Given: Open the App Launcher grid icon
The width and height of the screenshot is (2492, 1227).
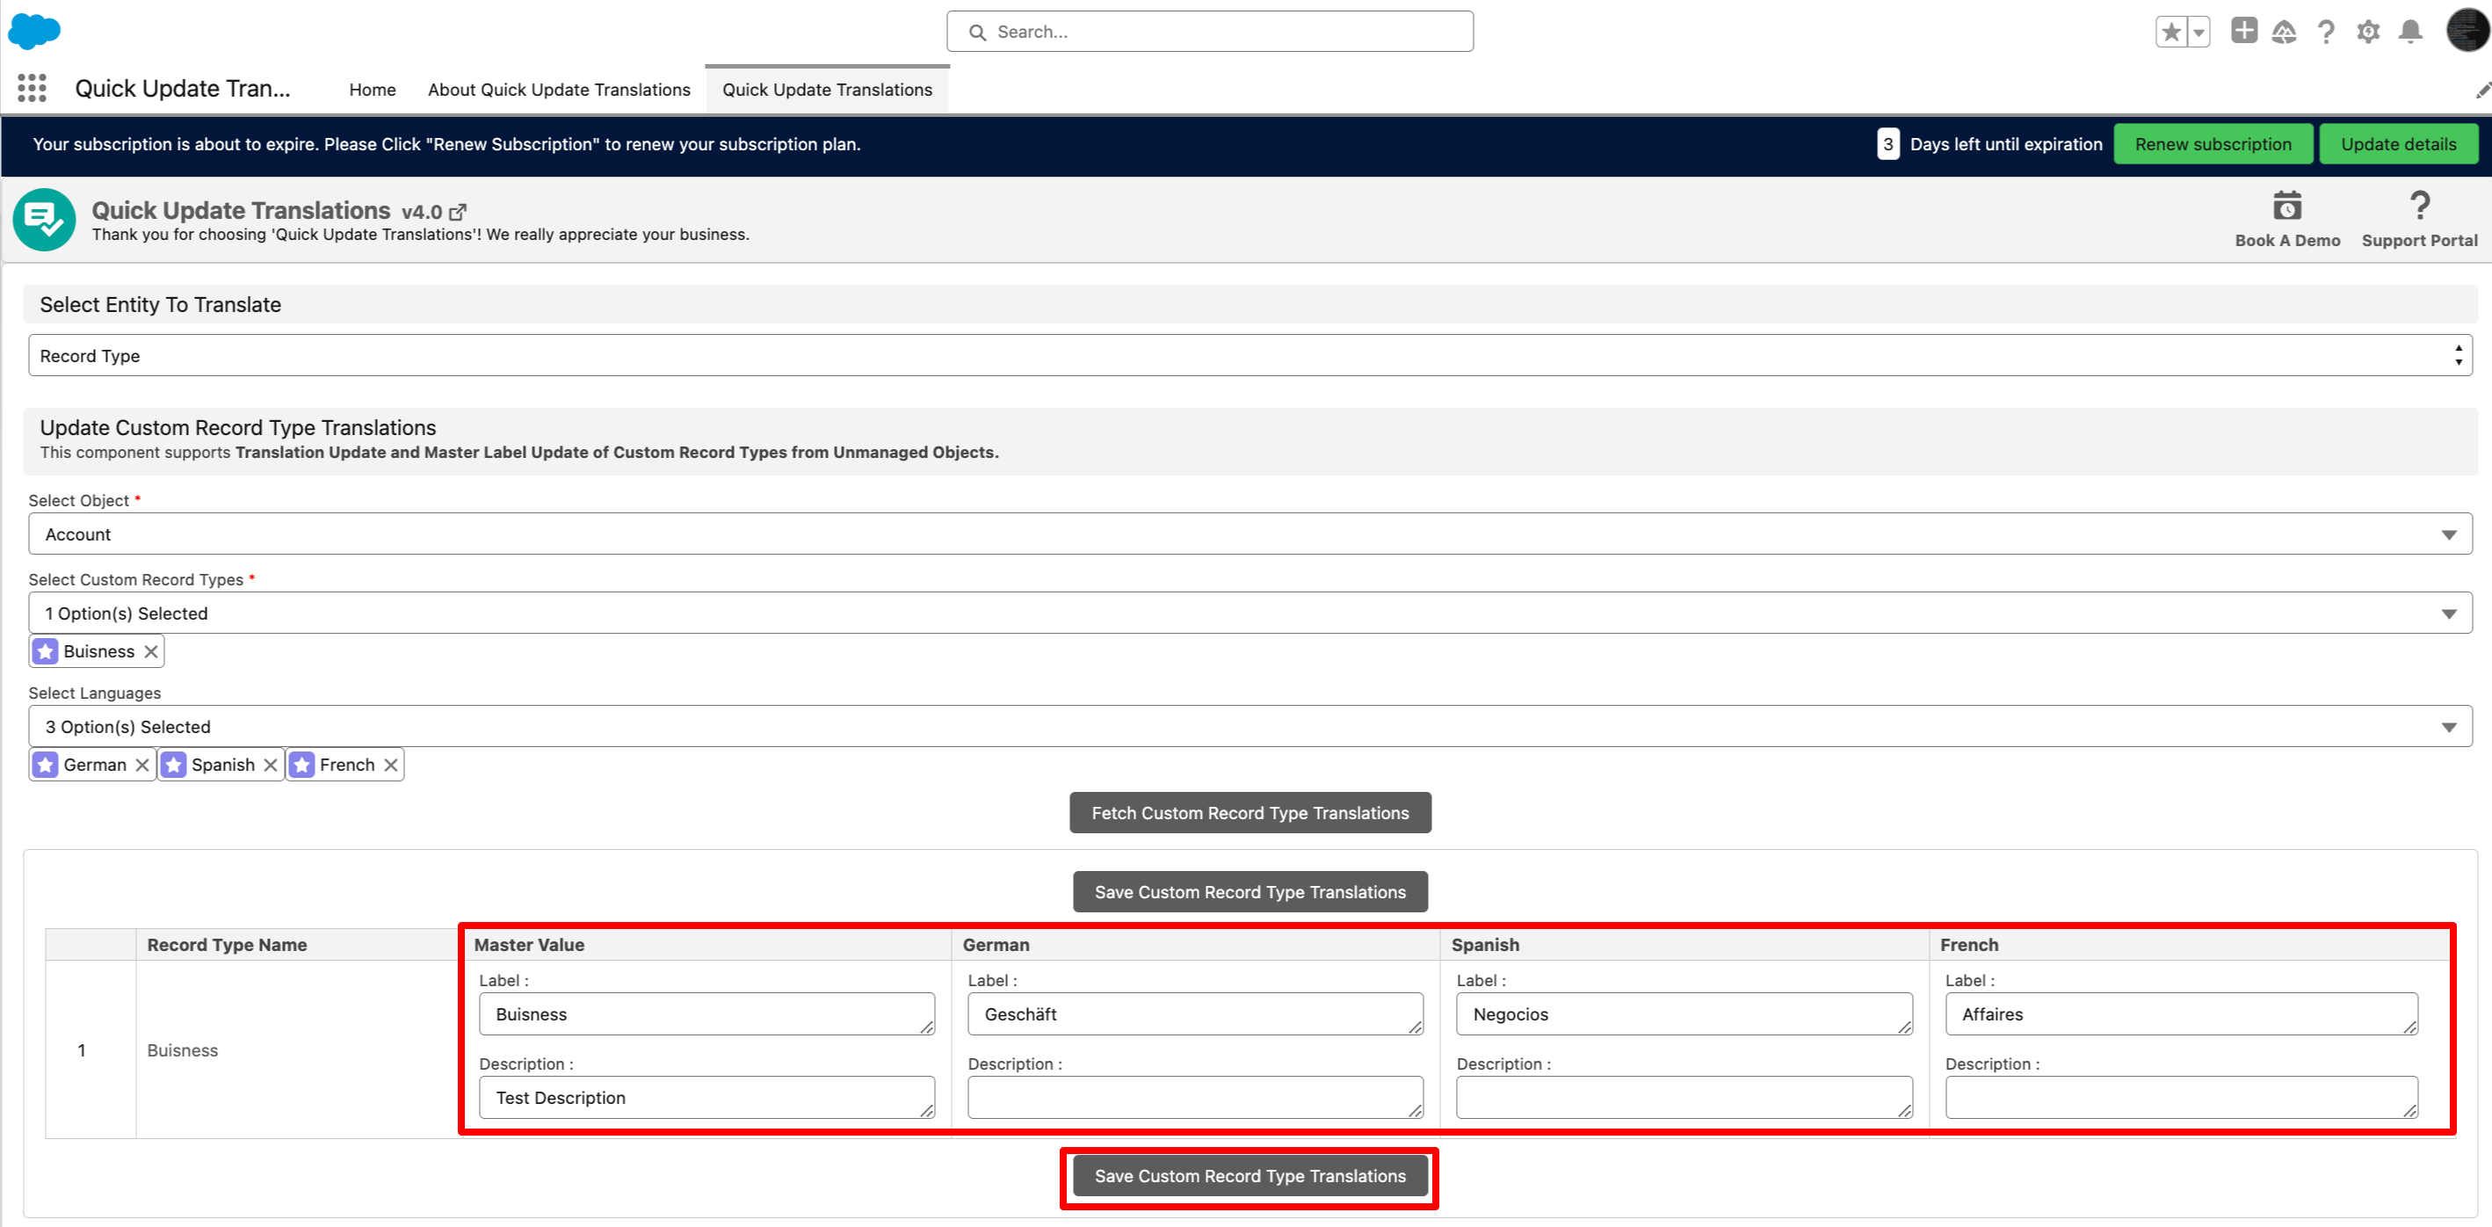Looking at the screenshot, I should 32,88.
